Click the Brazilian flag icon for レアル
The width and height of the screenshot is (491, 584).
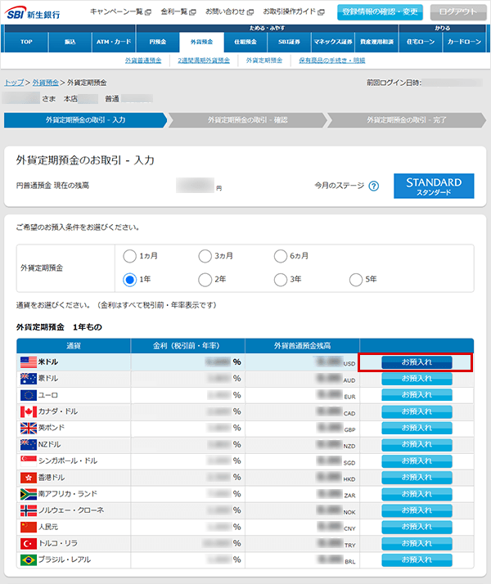pos(29,560)
